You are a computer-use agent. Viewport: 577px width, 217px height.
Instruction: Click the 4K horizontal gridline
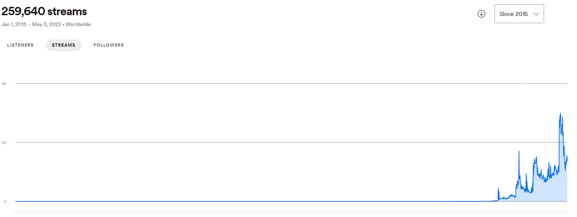pyautogui.click(x=253, y=84)
